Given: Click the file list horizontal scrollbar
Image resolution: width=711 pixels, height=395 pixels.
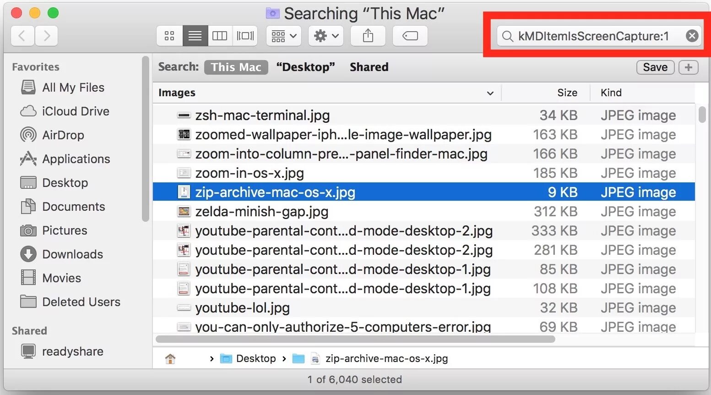Looking at the screenshot, I should point(355,340).
